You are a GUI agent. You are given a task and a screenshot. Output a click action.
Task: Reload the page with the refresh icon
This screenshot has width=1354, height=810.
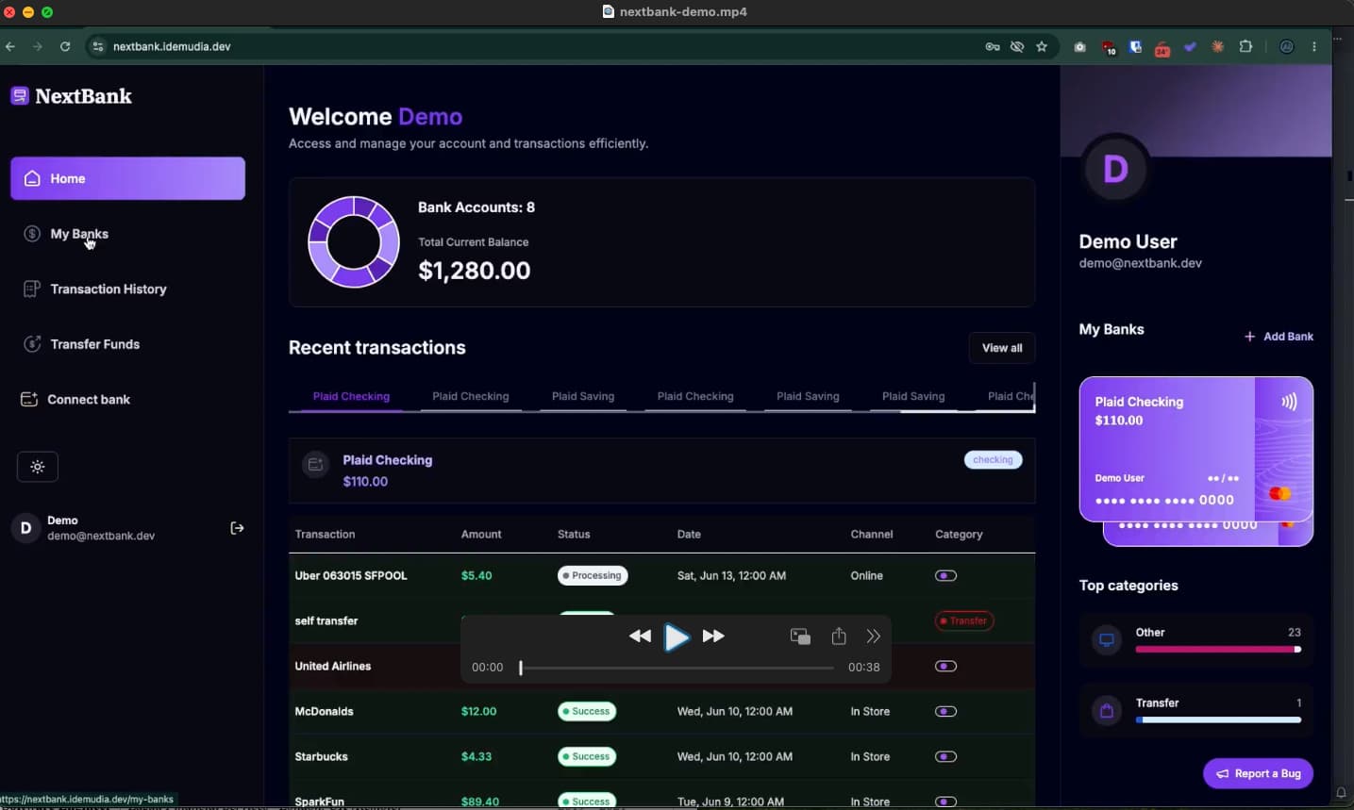click(x=65, y=46)
